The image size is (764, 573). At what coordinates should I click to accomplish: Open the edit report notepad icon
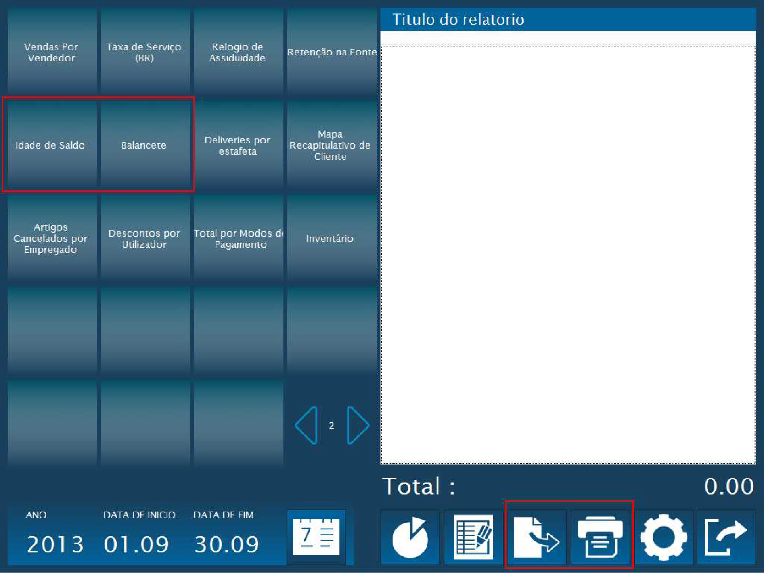pyautogui.click(x=473, y=537)
